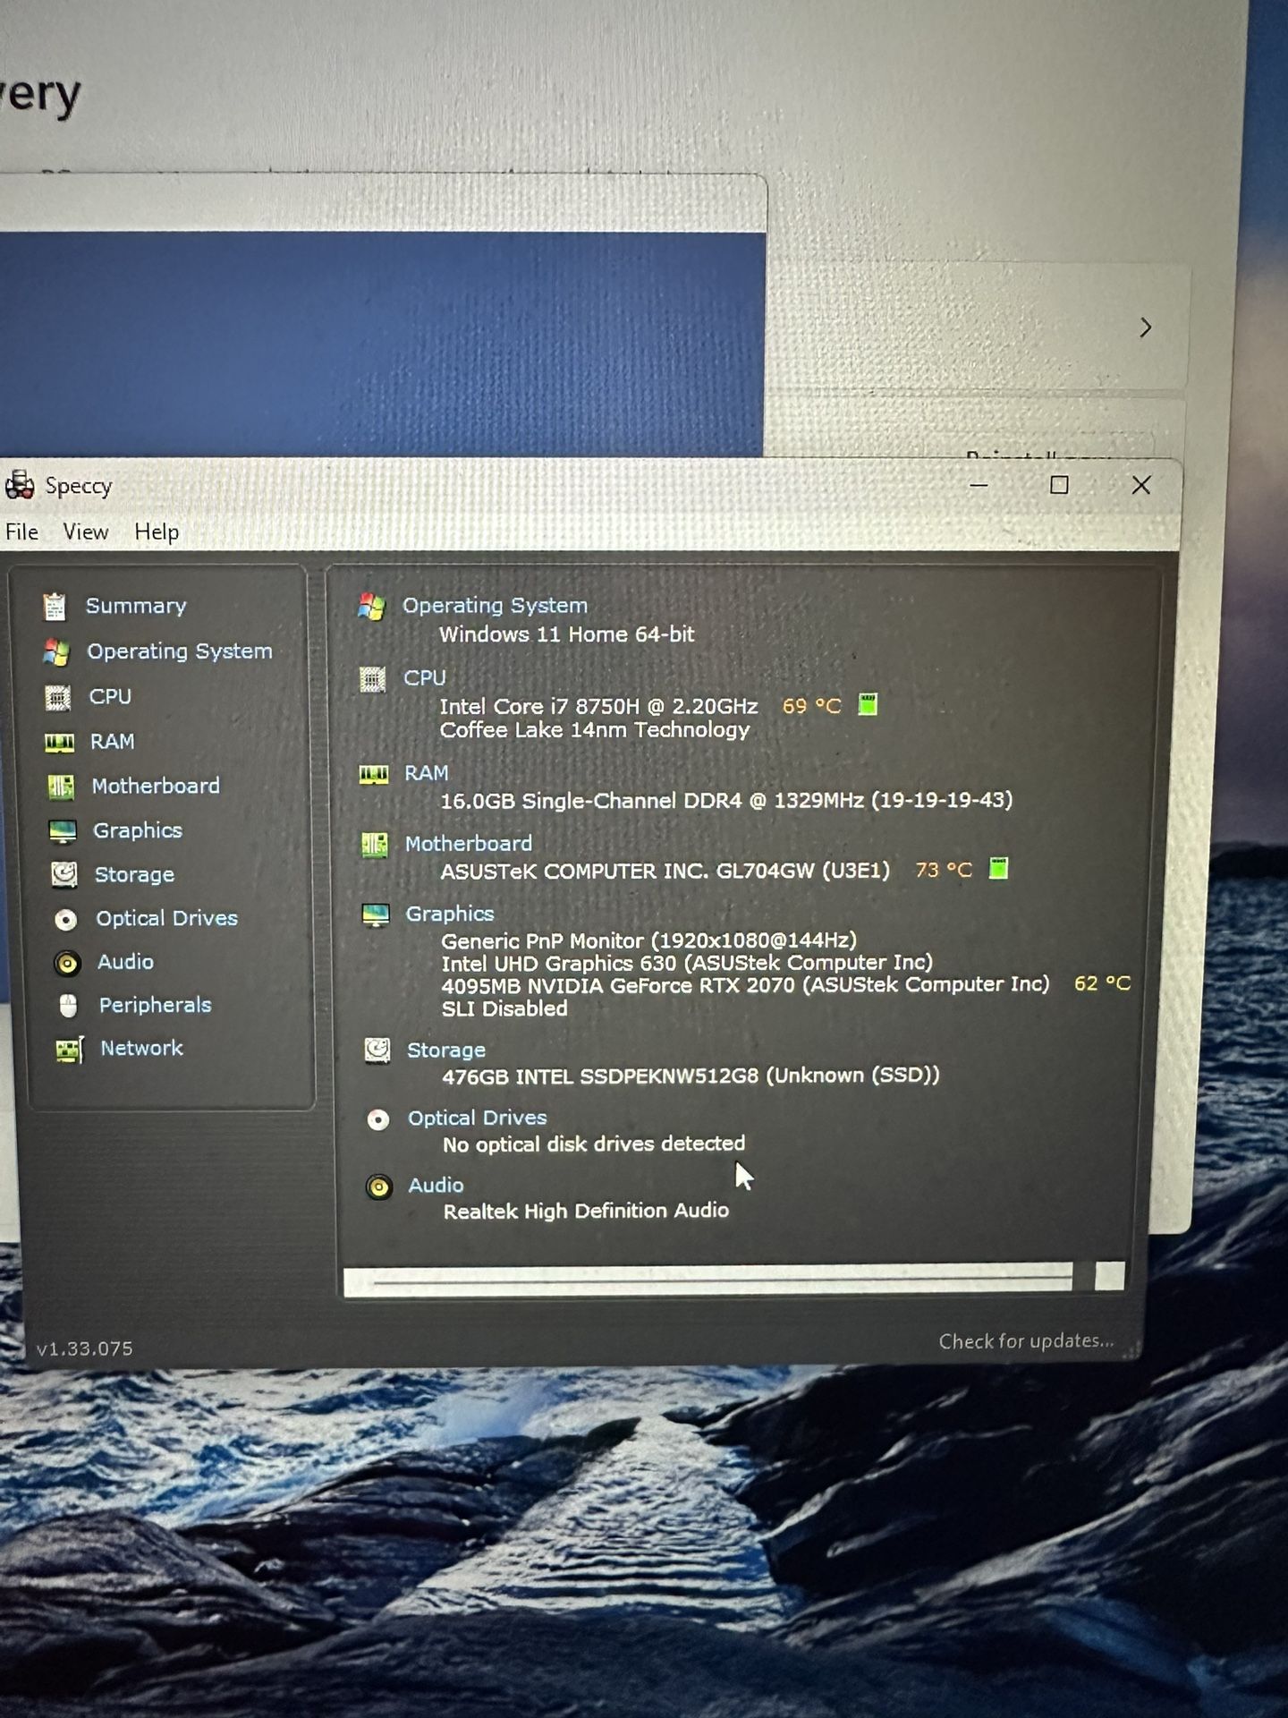This screenshot has width=1288, height=1718.
Task: Open the Audio heading link in summary
Action: [x=436, y=1185]
